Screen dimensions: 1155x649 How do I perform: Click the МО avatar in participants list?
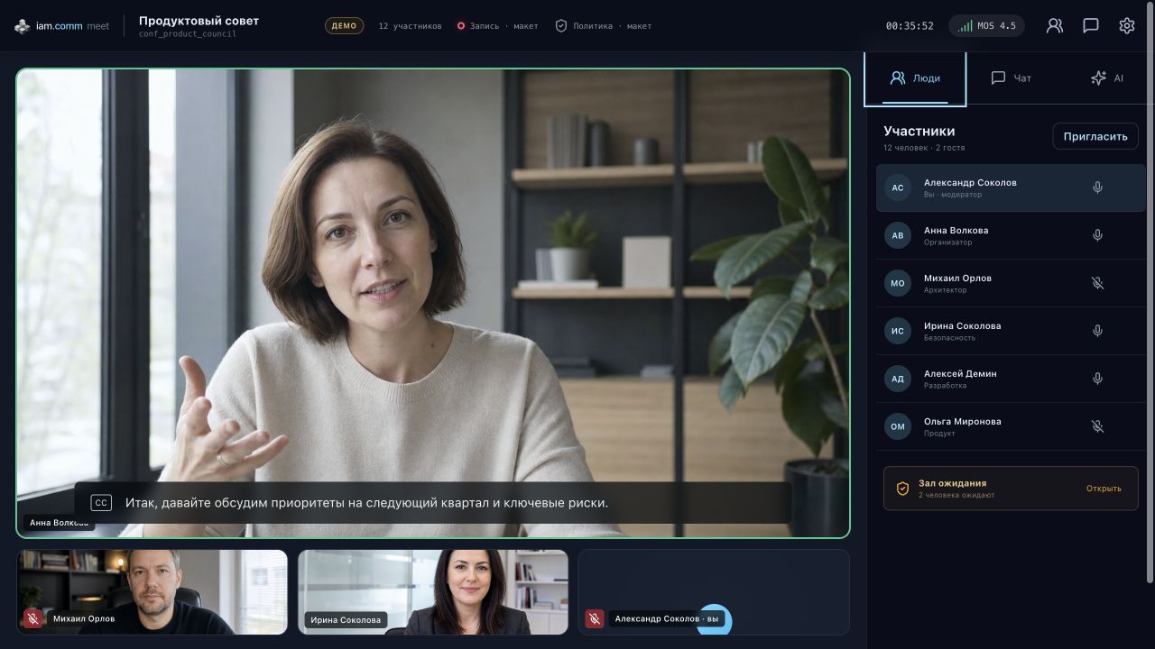pyautogui.click(x=898, y=283)
